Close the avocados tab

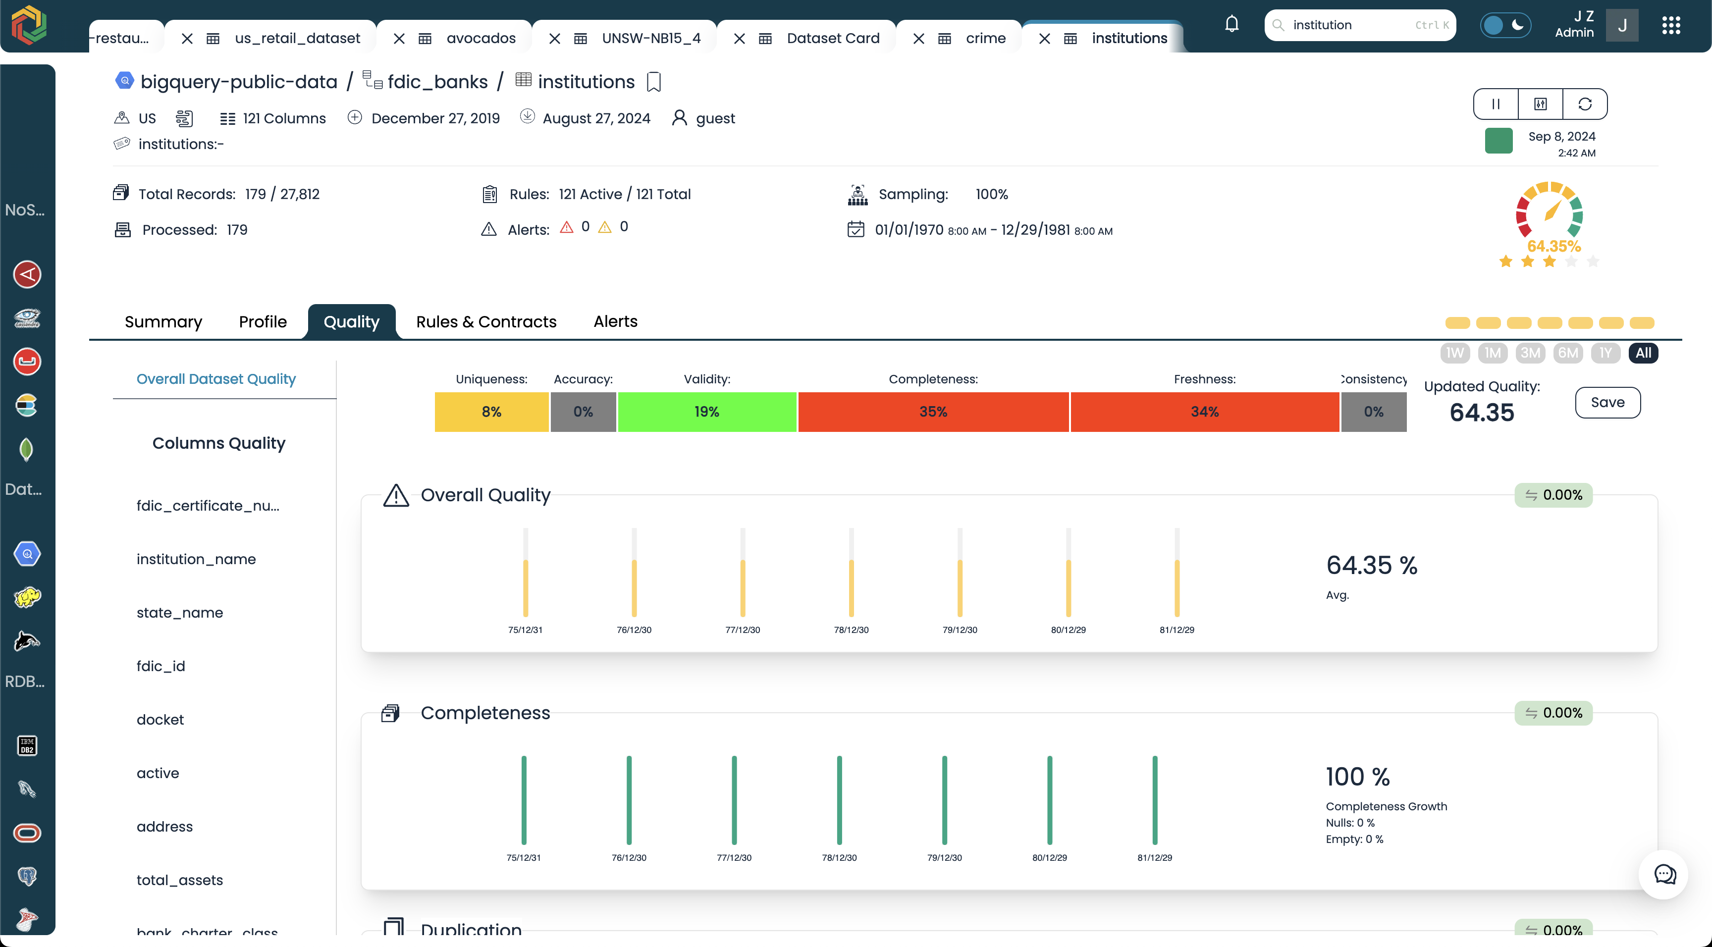[x=399, y=39]
